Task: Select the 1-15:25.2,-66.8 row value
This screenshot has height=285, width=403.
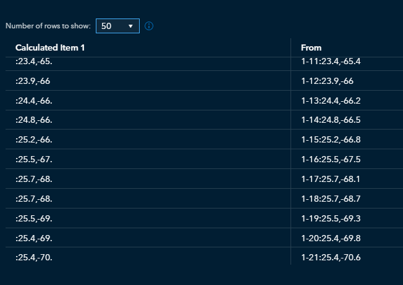Action: 331,139
